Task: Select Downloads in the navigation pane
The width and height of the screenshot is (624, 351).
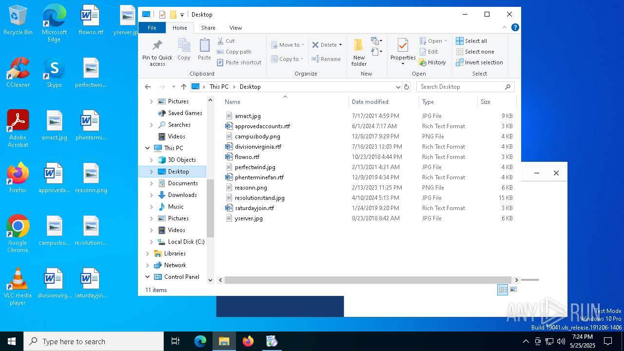Action: pos(182,195)
